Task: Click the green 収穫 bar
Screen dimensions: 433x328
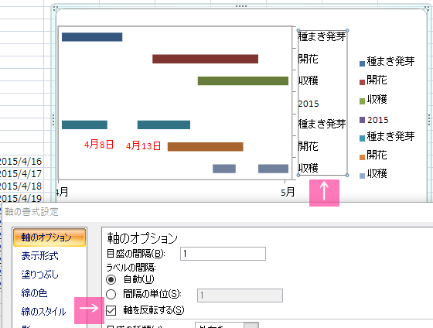Action: 243,81
